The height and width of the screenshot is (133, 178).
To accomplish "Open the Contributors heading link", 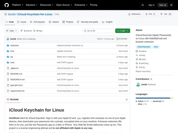I will pyautogui.click(x=144, y=79).
